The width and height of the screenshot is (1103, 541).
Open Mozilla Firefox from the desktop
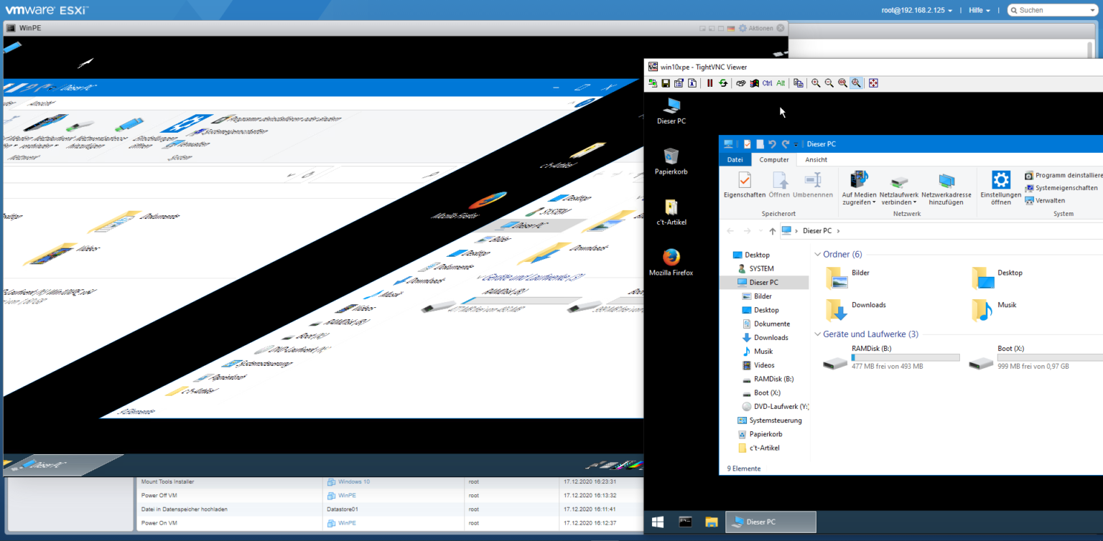tap(671, 260)
